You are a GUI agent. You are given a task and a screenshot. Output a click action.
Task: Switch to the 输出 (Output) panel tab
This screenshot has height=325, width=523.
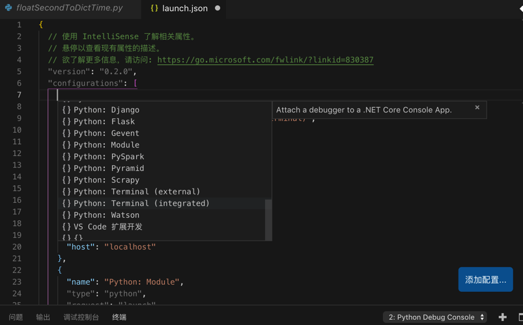pyautogui.click(x=43, y=317)
